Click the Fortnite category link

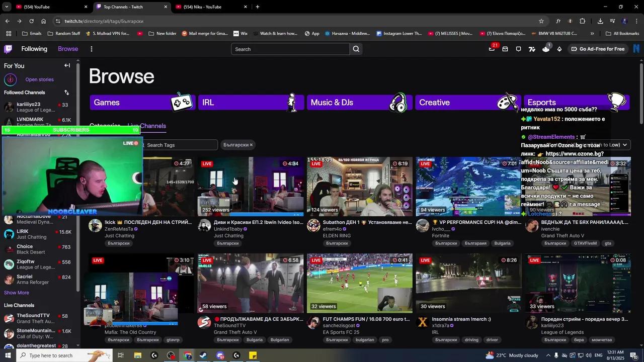coord(441,235)
